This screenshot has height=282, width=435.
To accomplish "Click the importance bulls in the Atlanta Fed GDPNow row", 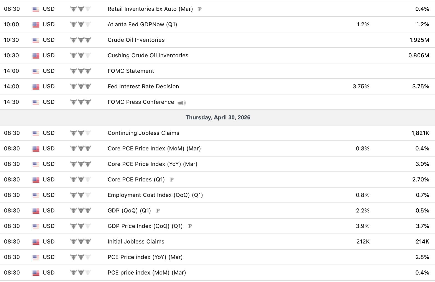I will pyautogui.click(x=80, y=25).
